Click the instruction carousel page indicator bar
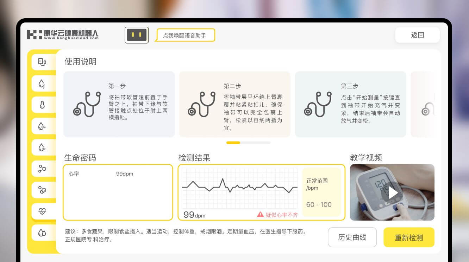Screen dimensions: 469x262 pos(248,143)
